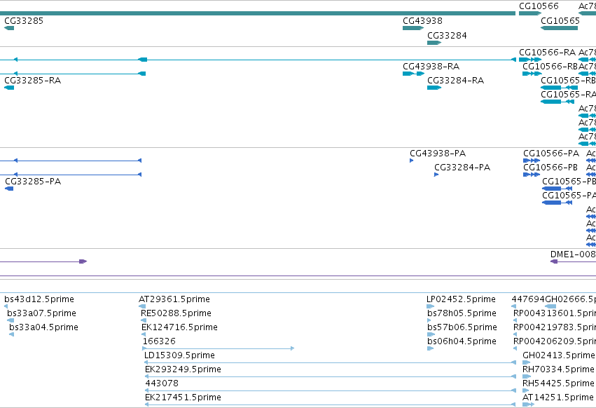This screenshot has width=596, height=408.
Task: Select the RE50288.5prime EST label
Action: pyautogui.click(x=176, y=313)
